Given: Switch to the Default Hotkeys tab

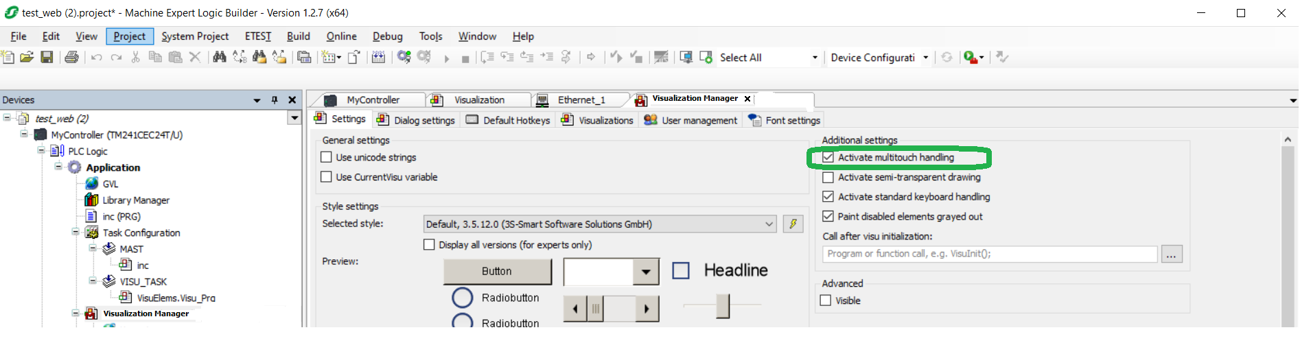Looking at the screenshot, I should point(508,120).
